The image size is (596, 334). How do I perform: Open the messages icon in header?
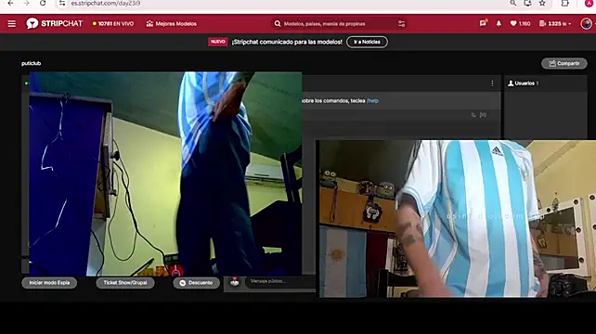click(x=483, y=23)
